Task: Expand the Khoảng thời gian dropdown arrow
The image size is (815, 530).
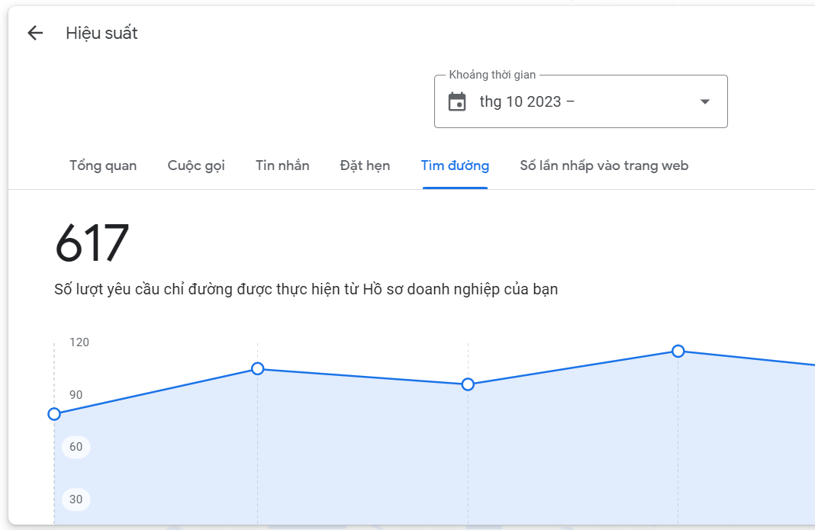Action: pyautogui.click(x=705, y=101)
